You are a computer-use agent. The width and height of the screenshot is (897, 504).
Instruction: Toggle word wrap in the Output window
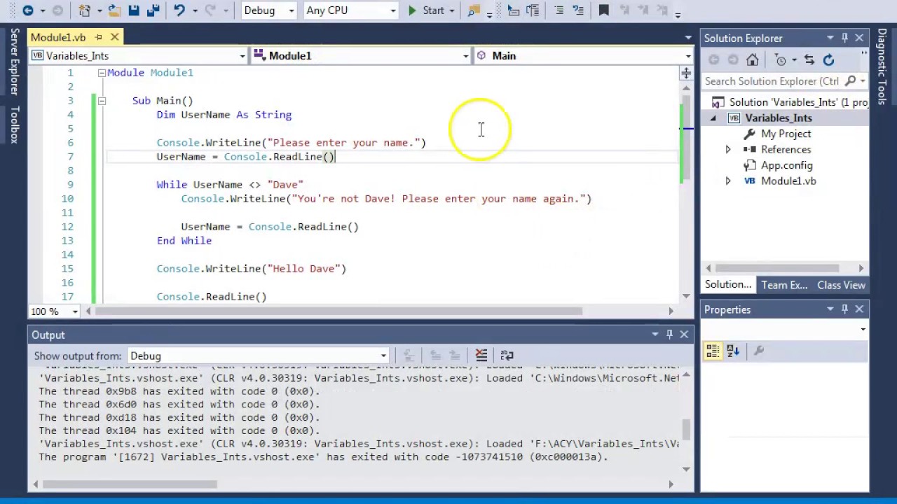507,356
